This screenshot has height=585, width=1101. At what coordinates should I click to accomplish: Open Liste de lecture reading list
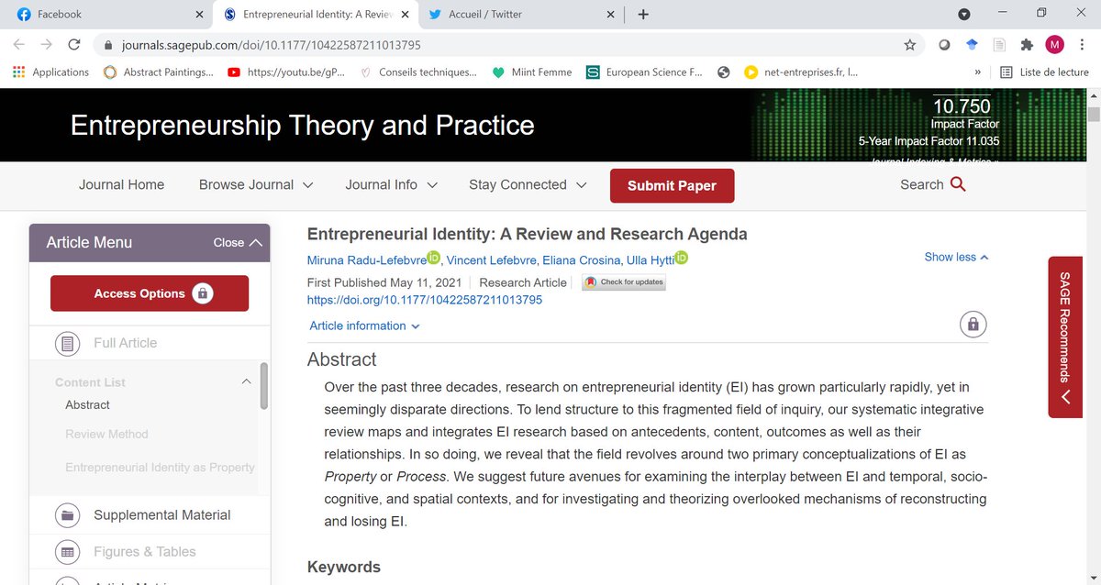pyautogui.click(x=1044, y=72)
